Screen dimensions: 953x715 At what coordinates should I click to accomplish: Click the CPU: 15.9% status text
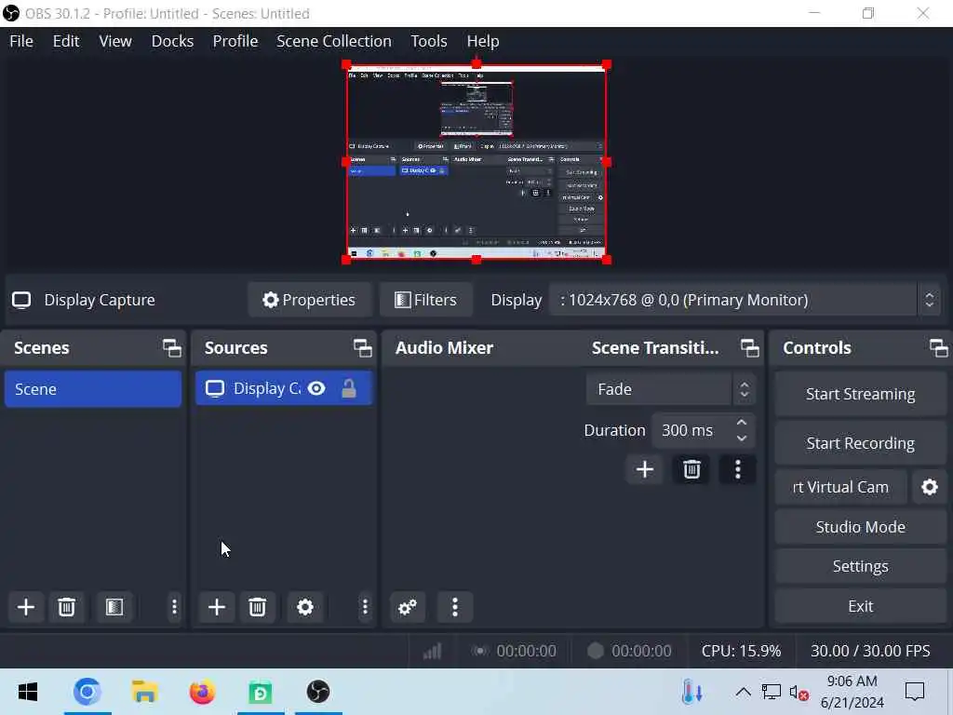click(x=741, y=651)
